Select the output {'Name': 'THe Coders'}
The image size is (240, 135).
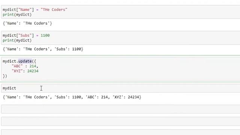(x=27, y=23)
